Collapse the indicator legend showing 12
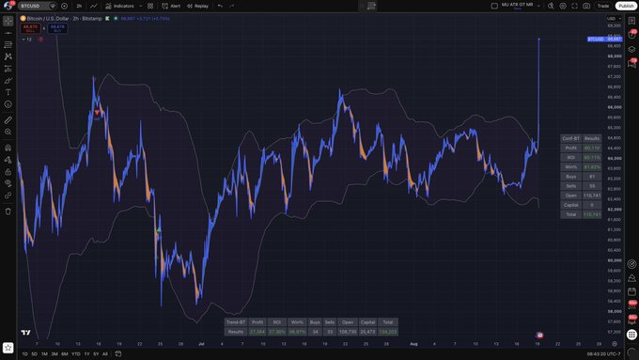This screenshot has width=639, height=360. (x=27, y=39)
